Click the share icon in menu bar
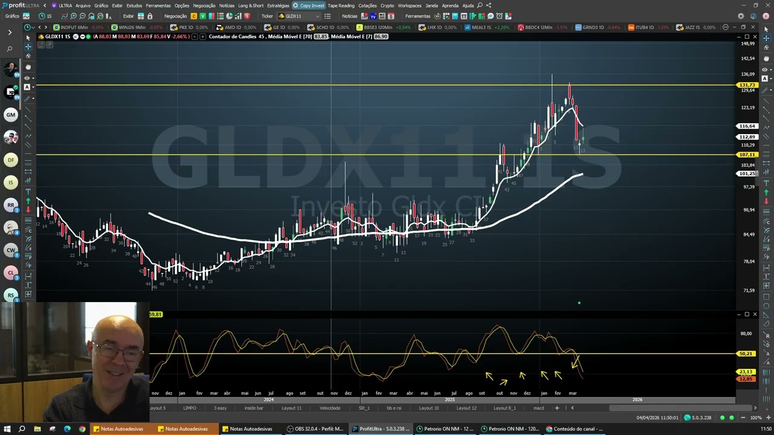 click(489, 5)
